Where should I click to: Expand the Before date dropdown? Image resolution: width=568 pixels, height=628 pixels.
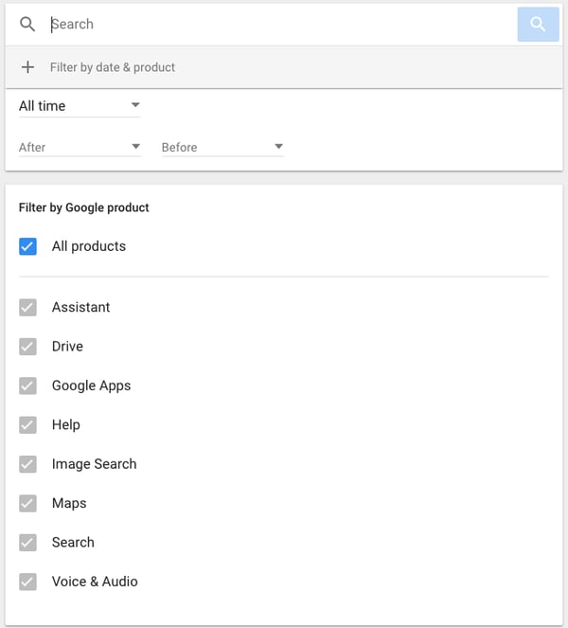pyautogui.click(x=222, y=147)
